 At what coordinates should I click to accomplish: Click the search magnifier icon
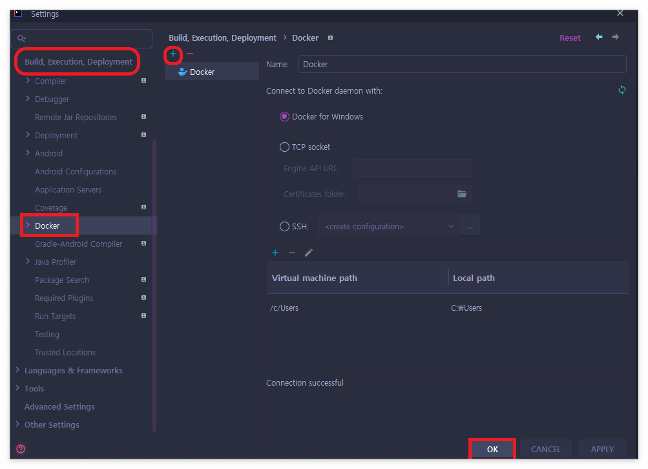[21, 39]
